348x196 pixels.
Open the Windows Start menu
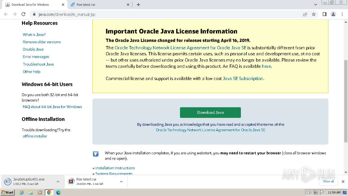click(7, 192)
